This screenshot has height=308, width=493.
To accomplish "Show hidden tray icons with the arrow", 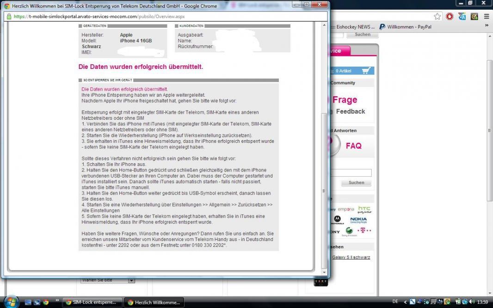I will (x=405, y=302).
